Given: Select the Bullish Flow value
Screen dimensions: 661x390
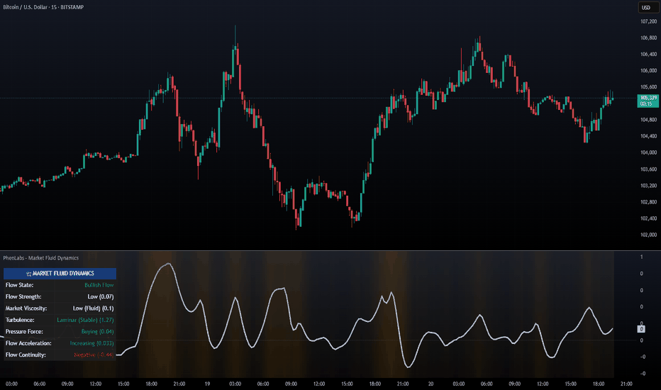Looking at the screenshot, I should click(99, 285).
